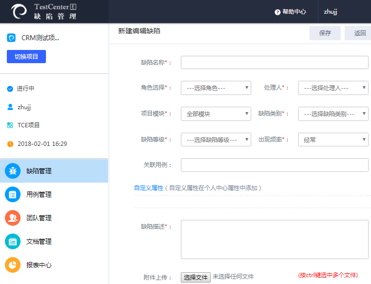Focus the 缺陷名称 text field

pos(274,63)
